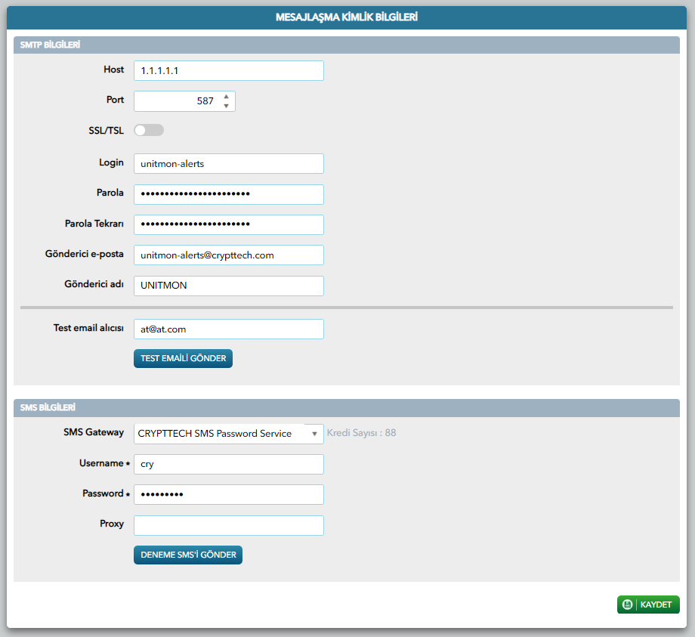This screenshot has height=637, width=695.
Task: Click the Port number field
Action: point(184,101)
